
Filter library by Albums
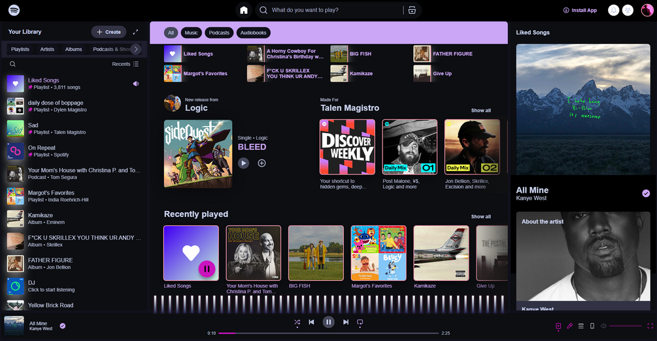[73, 49]
